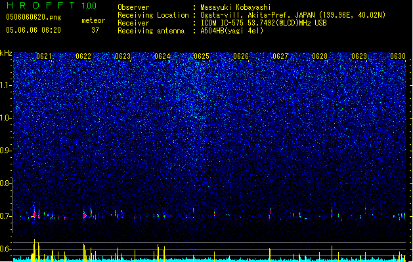Click the 0.8 kHz axis label
Screen dimensions: 413x262
[x=5, y=183]
